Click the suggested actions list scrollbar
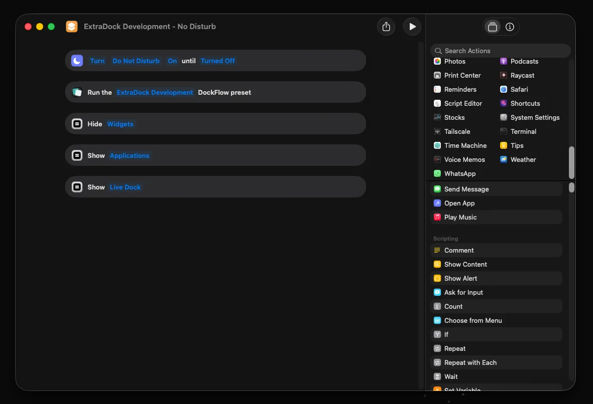Image resolution: width=593 pixels, height=404 pixels. click(571, 187)
